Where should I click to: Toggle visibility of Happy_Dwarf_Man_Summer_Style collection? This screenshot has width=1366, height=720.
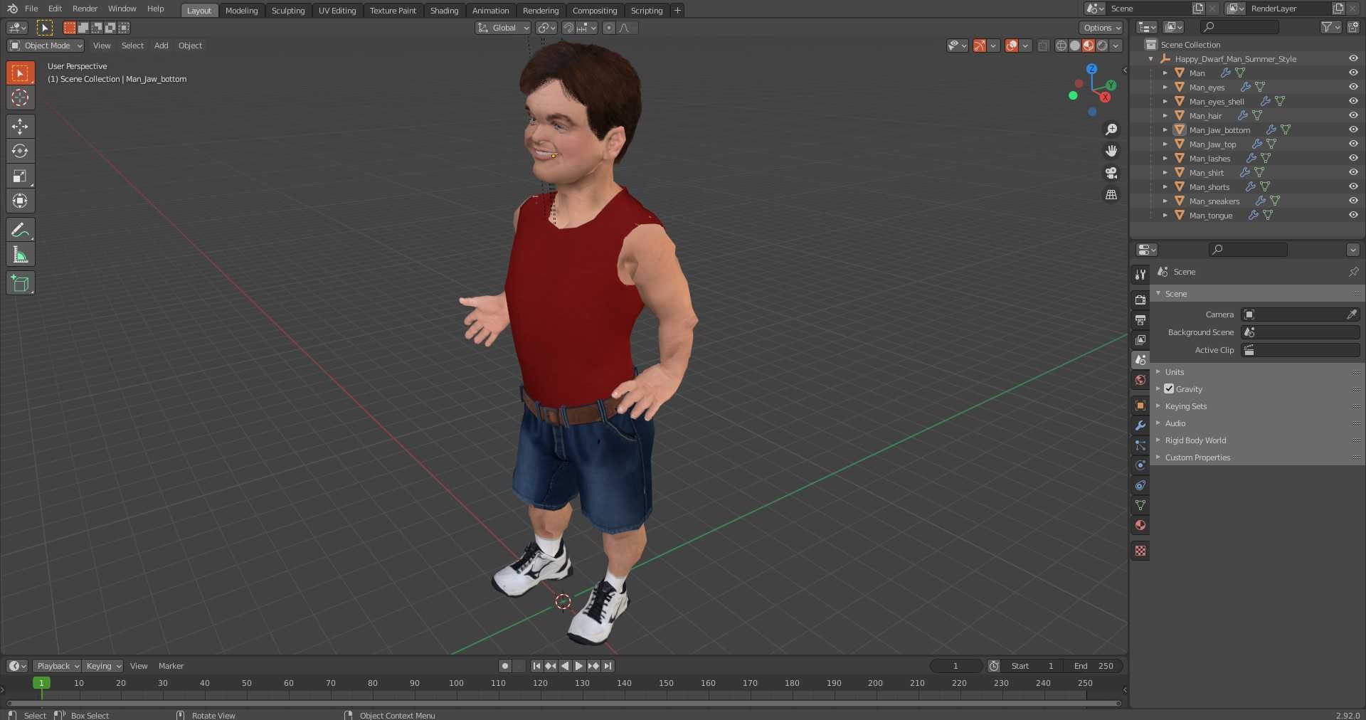point(1353,58)
